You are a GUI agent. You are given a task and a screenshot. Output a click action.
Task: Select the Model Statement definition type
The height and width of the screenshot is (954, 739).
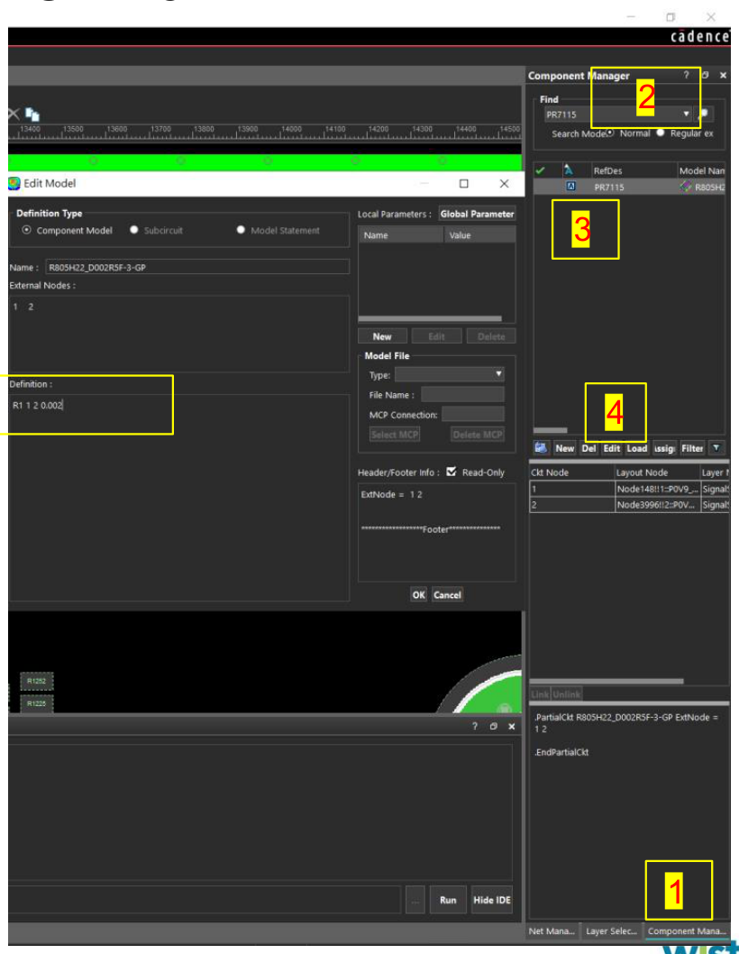pyautogui.click(x=241, y=230)
